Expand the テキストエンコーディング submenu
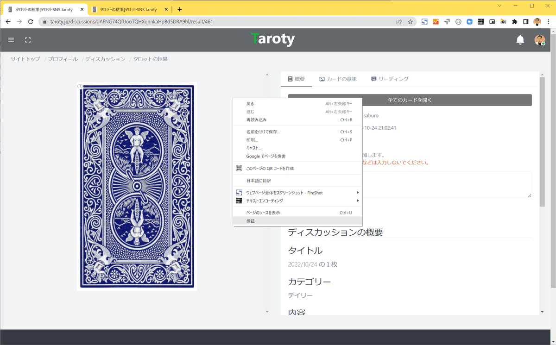The height and width of the screenshot is (345, 556). pyautogui.click(x=297, y=201)
